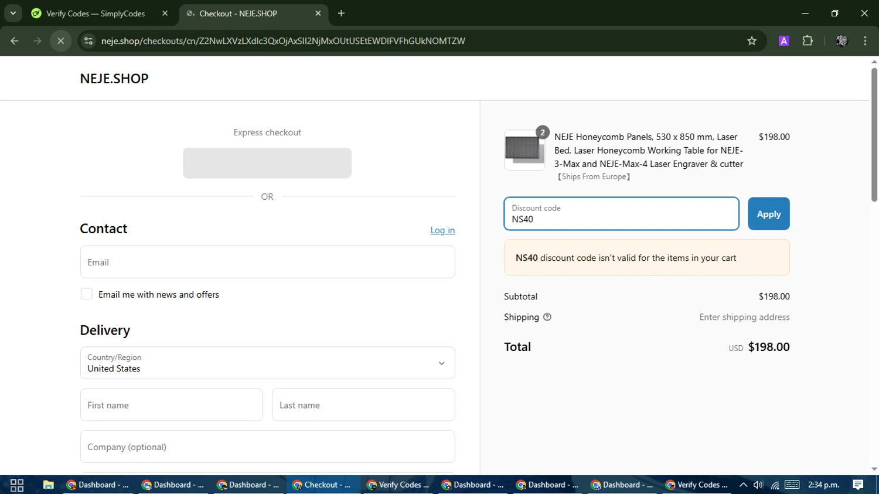
Task: Click the Discount code field containing NS40
Action: point(621,214)
